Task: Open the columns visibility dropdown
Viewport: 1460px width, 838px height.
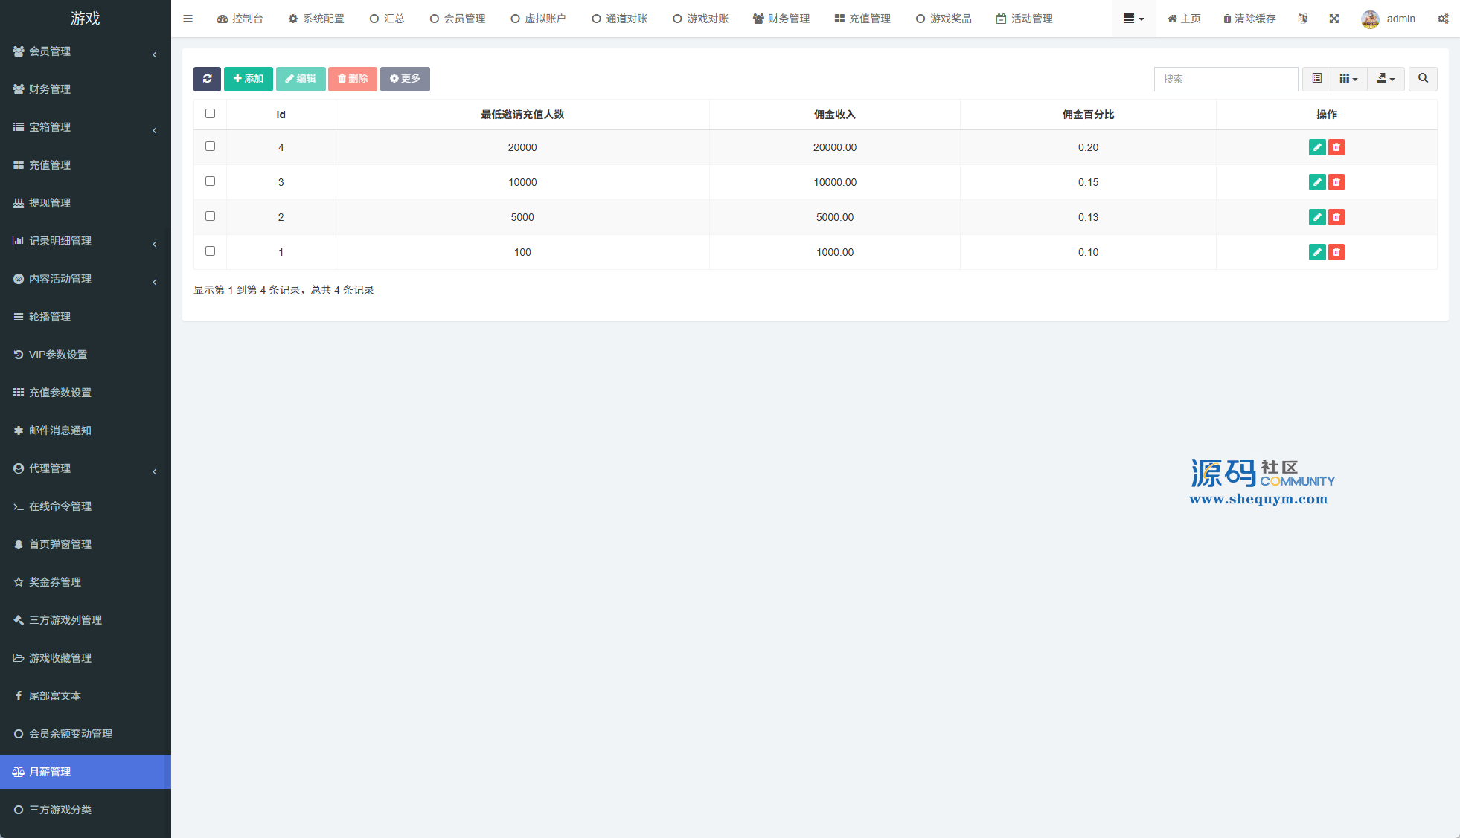Action: (x=1348, y=79)
